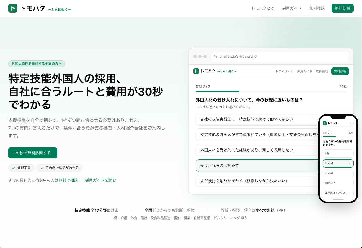Click the 診断・相談・紹介はすべて無料（PR） text
The image size is (362, 248).
pyautogui.click(x=253, y=210)
